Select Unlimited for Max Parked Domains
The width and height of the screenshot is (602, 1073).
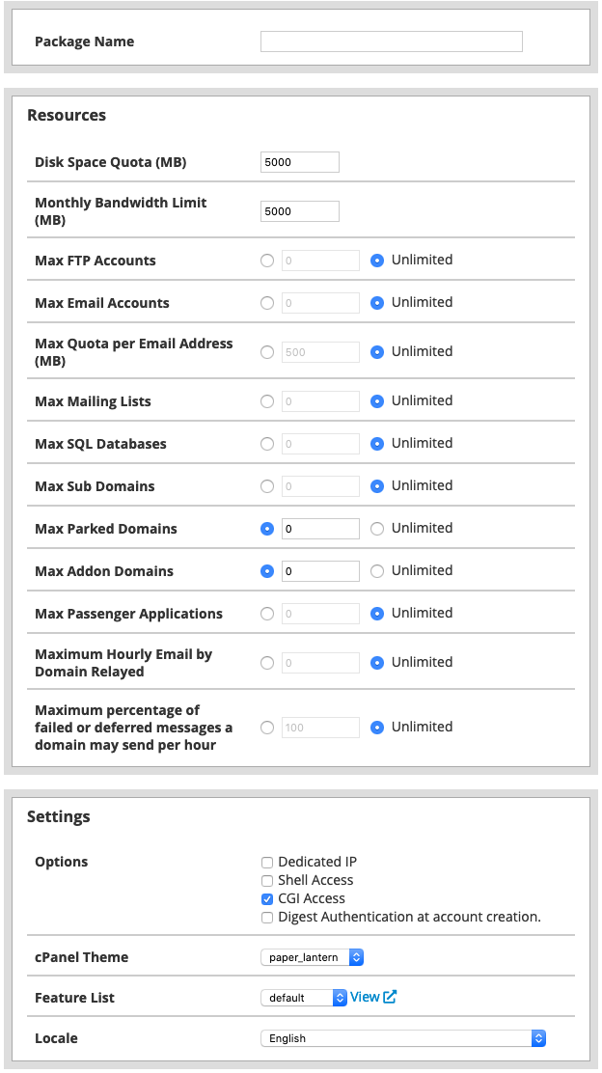[x=377, y=529]
